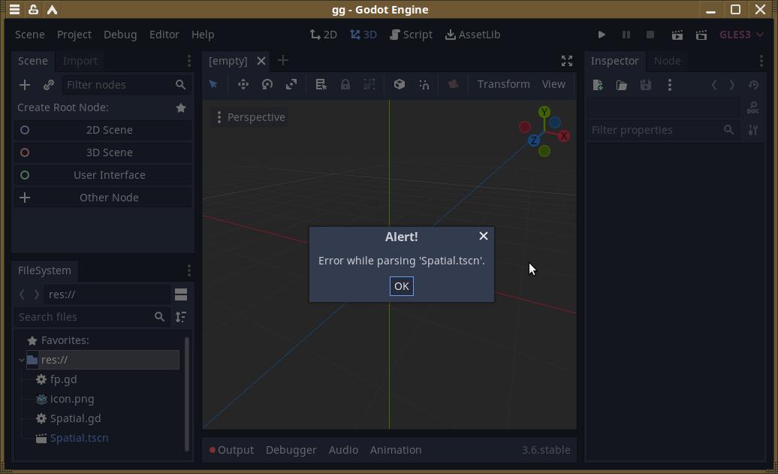Choose Scale Mode tool
The image size is (778, 474).
(291, 84)
